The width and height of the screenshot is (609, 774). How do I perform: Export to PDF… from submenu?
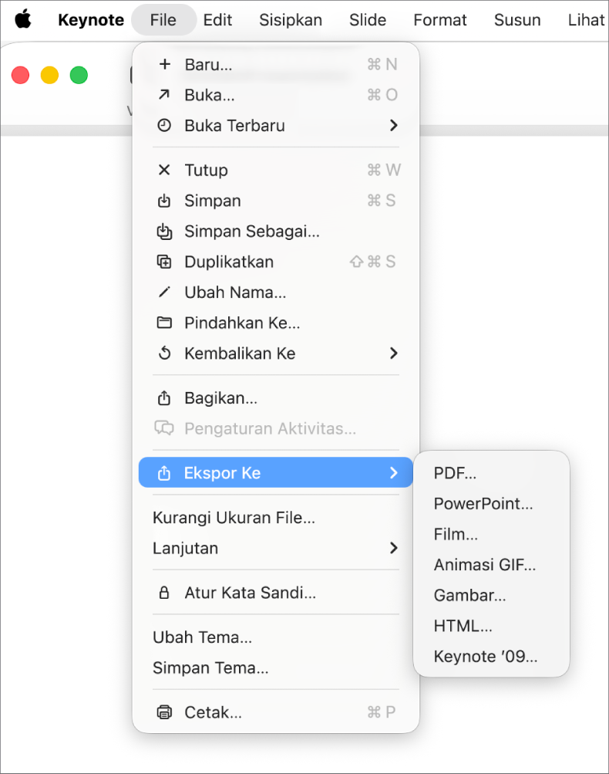(x=491, y=473)
